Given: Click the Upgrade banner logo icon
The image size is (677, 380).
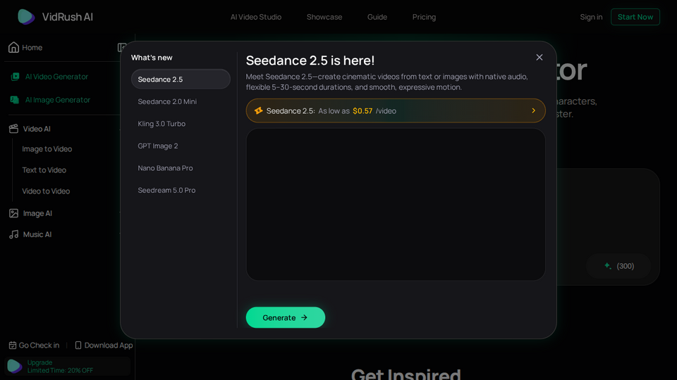Looking at the screenshot, I should (15, 366).
